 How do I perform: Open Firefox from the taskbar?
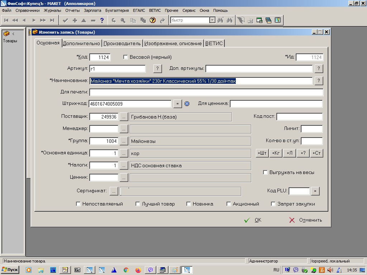tap(138, 270)
